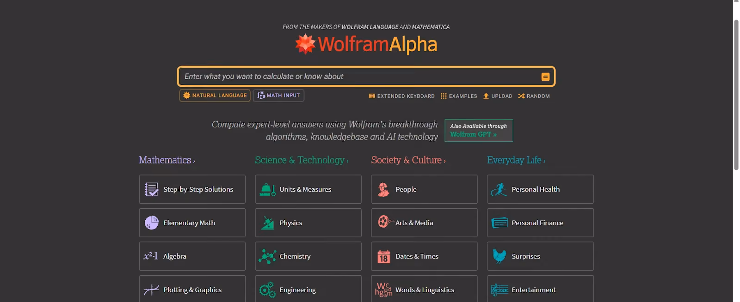Click the Dates & Times calendar icon

[384, 256]
